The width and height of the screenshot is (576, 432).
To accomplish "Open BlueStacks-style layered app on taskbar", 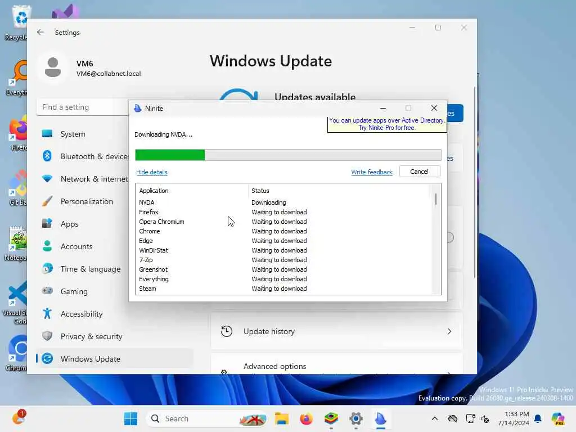I will coord(331,418).
